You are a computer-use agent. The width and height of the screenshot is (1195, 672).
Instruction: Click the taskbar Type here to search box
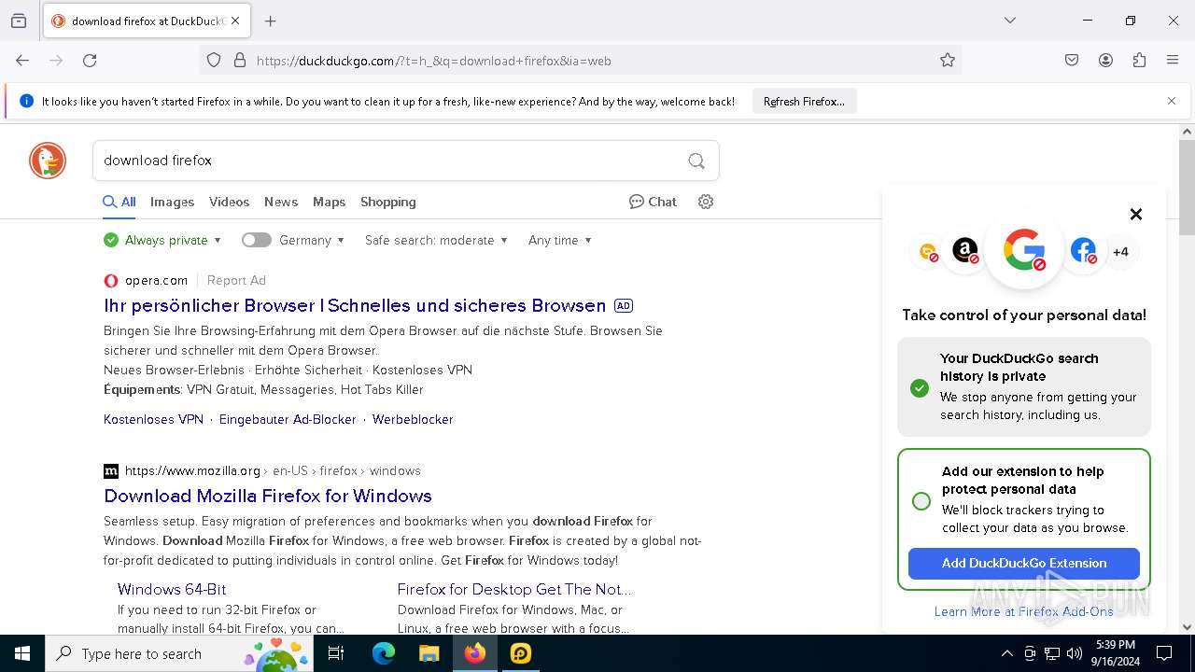click(179, 653)
